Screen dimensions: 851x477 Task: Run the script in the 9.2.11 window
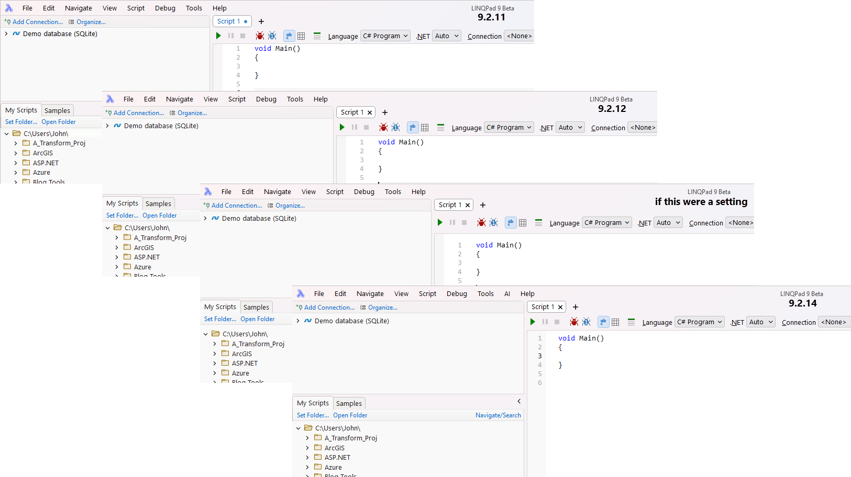click(218, 36)
